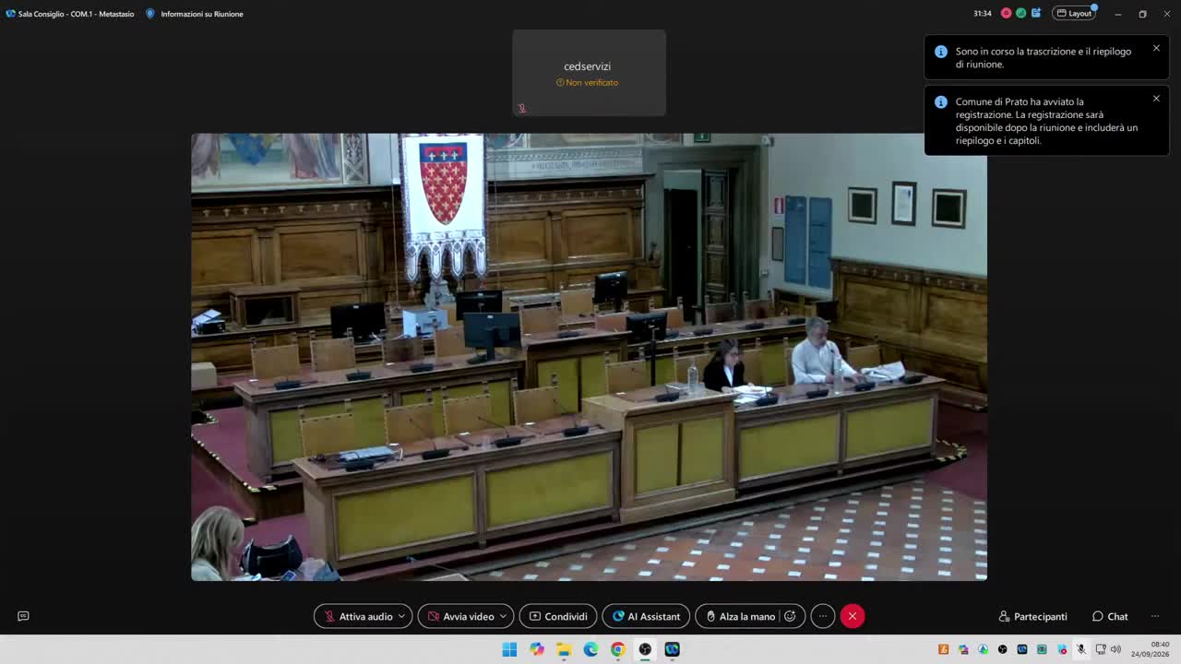Open the more options ellipsis button
This screenshot has height=664, width=1181.
click(x=823, y=616)
